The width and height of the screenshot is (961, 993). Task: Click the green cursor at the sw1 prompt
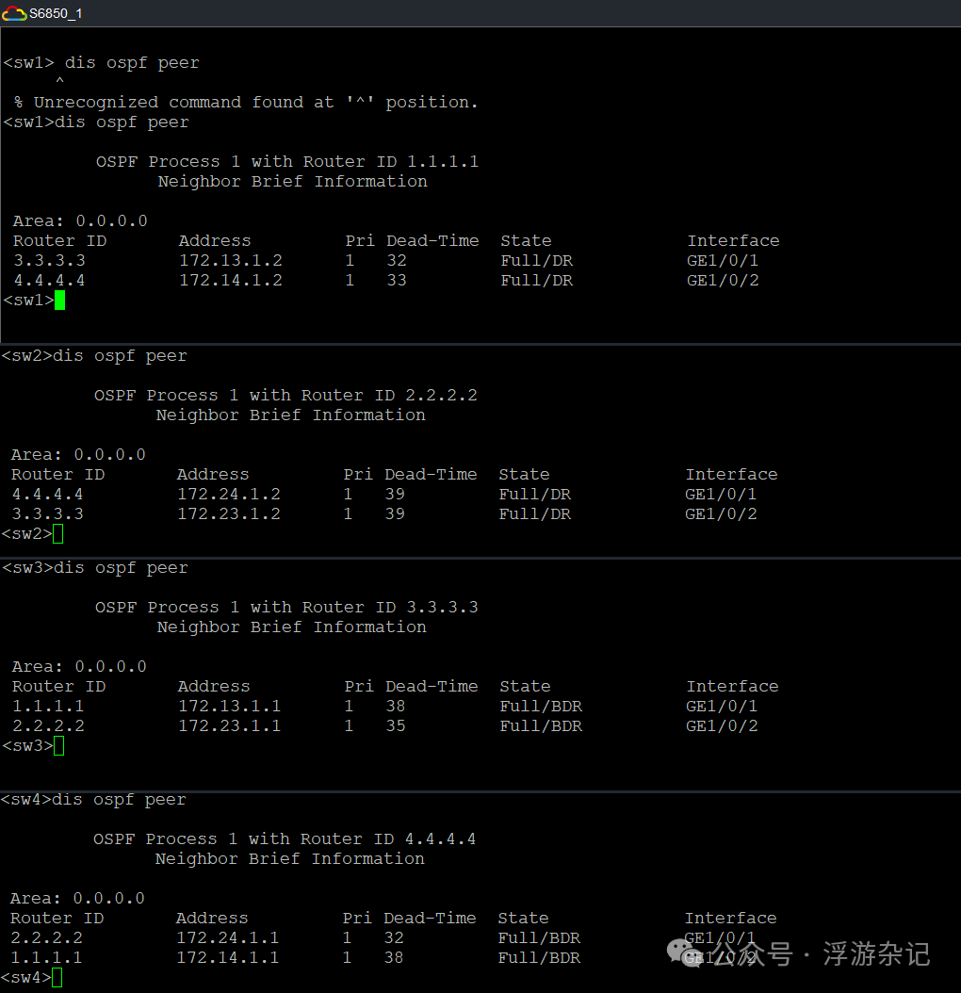59,301
